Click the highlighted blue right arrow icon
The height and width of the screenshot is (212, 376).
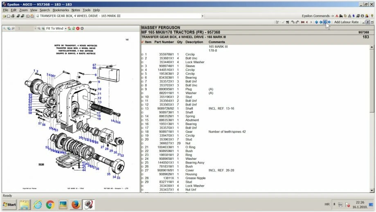325,22
